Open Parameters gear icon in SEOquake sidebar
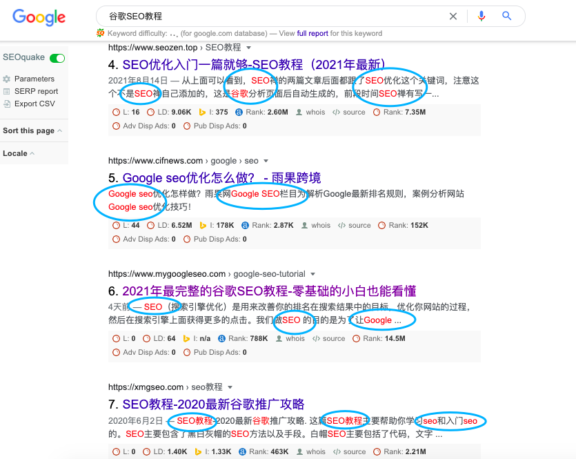 tap(7, 79)
